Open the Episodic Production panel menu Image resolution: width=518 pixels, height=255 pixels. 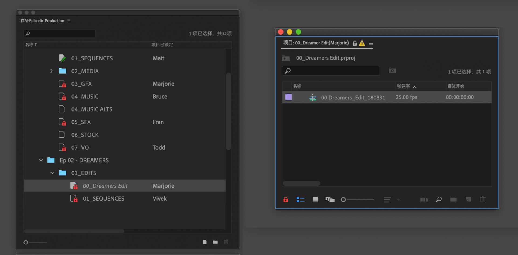coord(69,21)
